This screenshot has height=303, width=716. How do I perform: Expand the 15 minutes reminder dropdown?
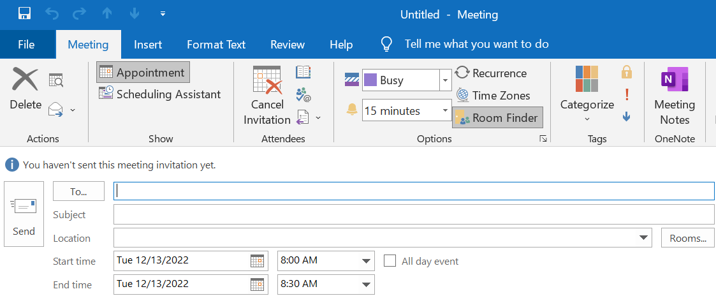pyautogui.click(x=445, y=111)
